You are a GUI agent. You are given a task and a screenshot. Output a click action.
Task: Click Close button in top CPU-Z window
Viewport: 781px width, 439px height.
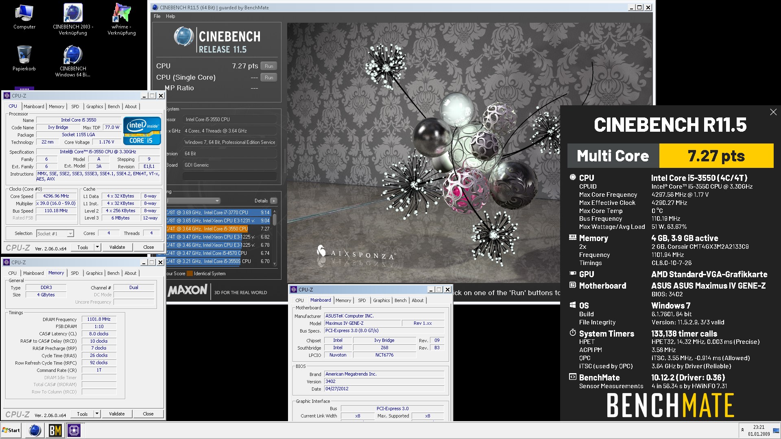148,247
